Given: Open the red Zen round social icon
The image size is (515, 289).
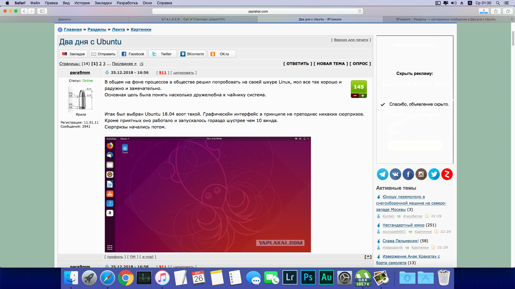Looking at the screenshot, I should [x=447, y=174].
